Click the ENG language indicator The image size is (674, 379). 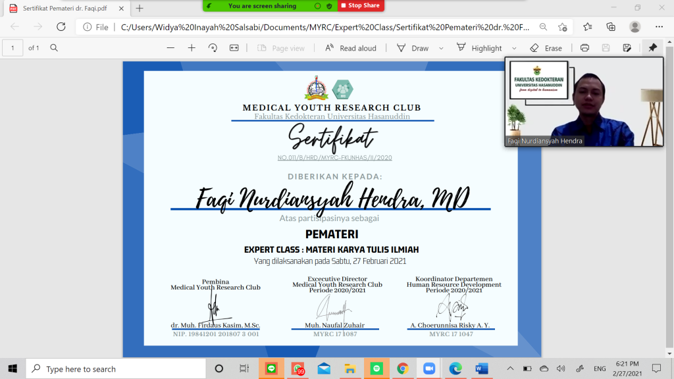(x=600, y=368)
